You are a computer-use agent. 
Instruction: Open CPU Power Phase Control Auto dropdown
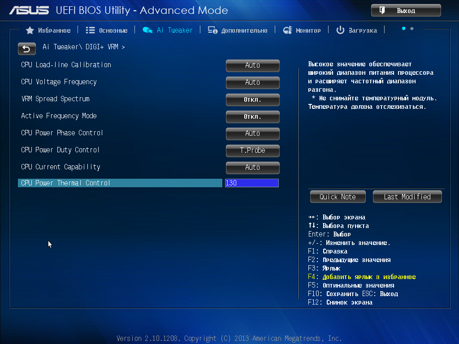[x=253, y=133]
